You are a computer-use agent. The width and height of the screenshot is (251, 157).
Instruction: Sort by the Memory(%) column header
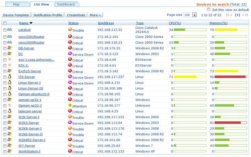(x=218, y=23)
